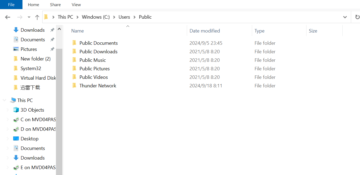
Task: Sort files by the Date modified column
Action: pyautogui.click(x=204, y=31)
